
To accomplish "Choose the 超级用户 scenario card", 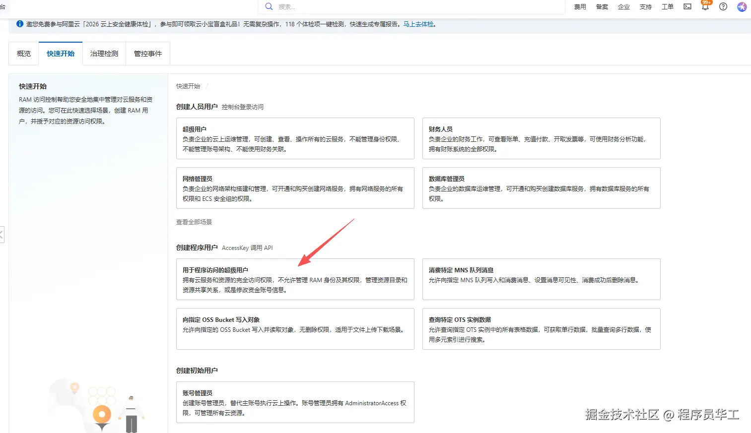I will pos(295,138).
